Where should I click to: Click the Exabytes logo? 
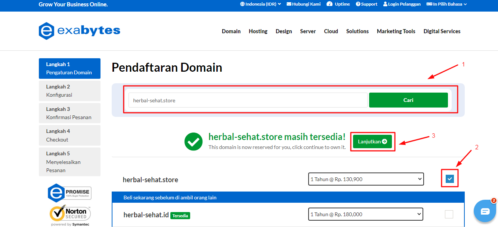click(x=79, y=31)
